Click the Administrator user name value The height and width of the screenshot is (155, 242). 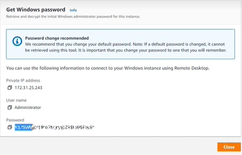28,107
